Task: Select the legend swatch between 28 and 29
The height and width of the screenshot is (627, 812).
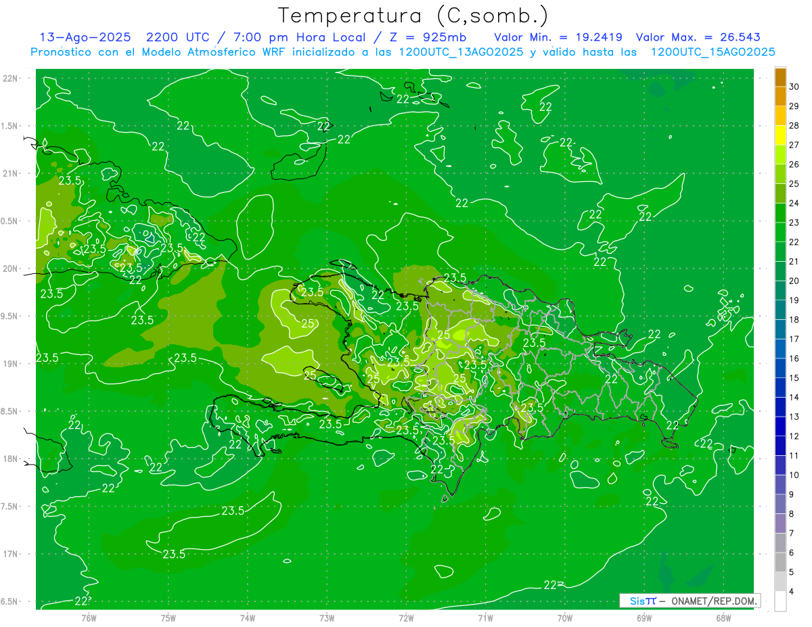Action: point(780,116)
